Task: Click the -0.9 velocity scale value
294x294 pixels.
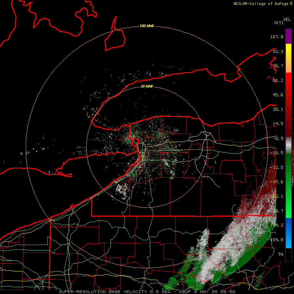Action: [x=278, y=139]
